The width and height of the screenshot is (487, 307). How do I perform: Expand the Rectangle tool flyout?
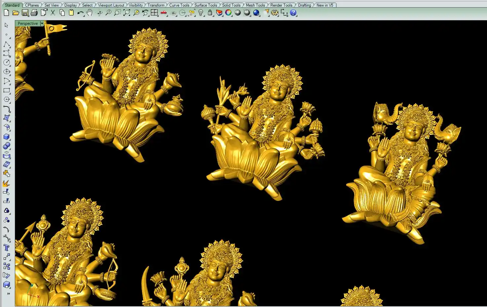pos(7,90)
